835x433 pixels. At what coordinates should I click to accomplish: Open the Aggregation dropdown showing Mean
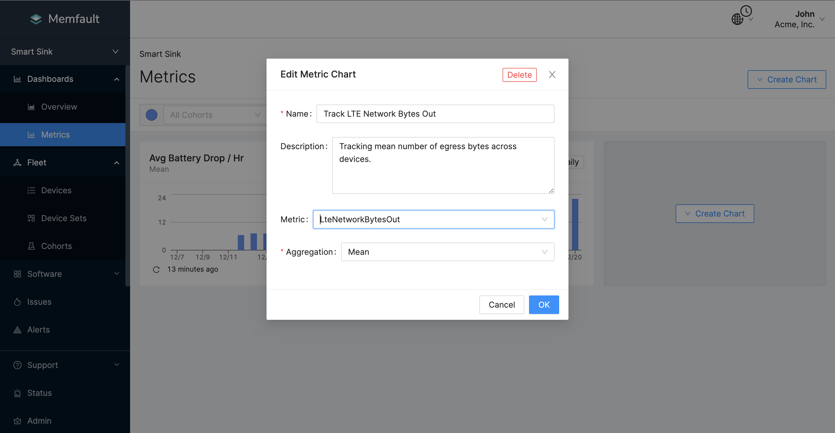point(447,252)
